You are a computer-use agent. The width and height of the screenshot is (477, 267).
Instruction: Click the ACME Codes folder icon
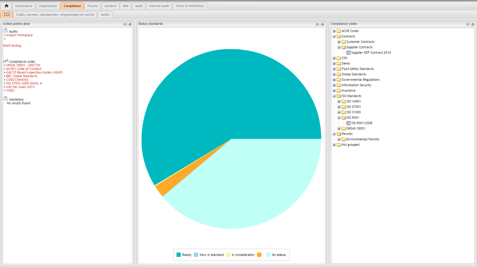(x=338, y=31)
